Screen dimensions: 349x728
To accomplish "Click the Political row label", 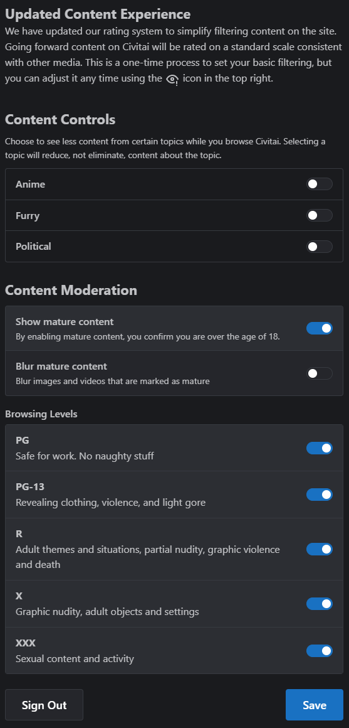I will tap(33, 247).
